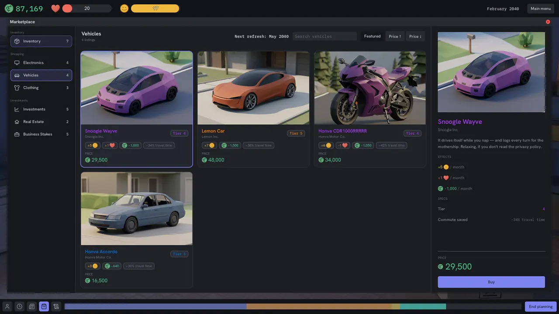The height and width of the screenshot is (314, 559).
Task: Buy the Snoogle Wayve
Action: [x=491, y=282]
